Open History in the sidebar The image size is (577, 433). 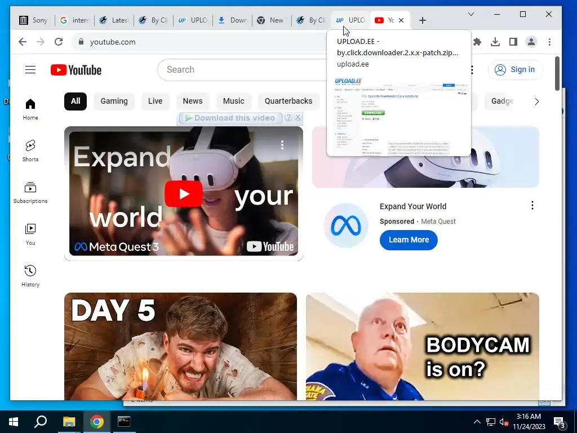tap(30, 276)
